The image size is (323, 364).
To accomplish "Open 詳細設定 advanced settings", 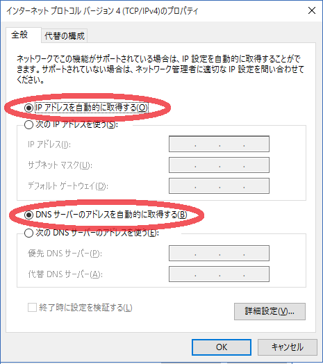I will [x=270, y=311].
